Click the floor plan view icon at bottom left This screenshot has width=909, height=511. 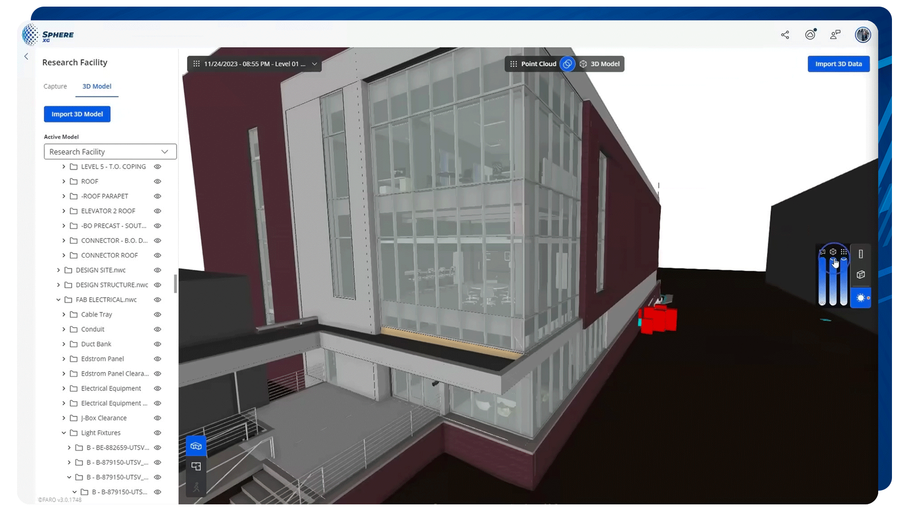[196, 467]
